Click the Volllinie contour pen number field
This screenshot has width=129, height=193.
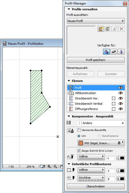pos(111,171)
